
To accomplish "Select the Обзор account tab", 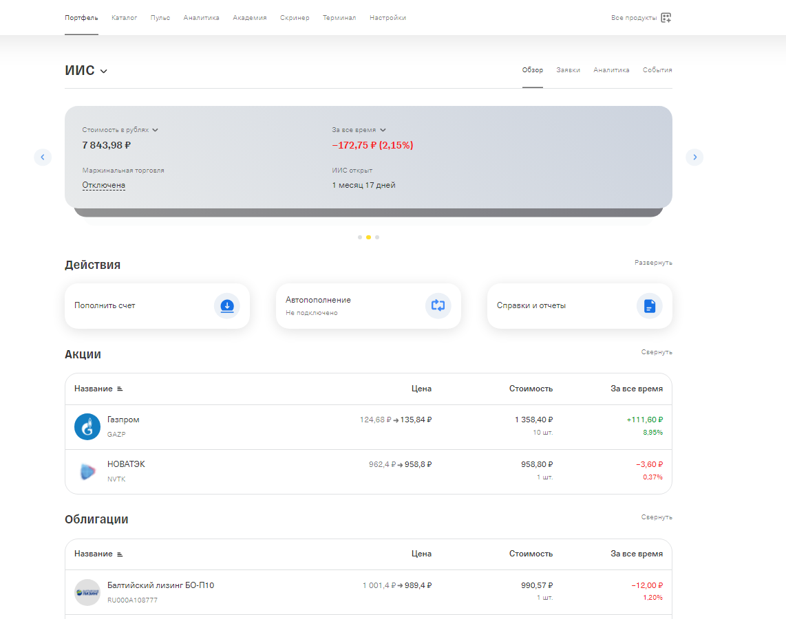I will [532, 70].
